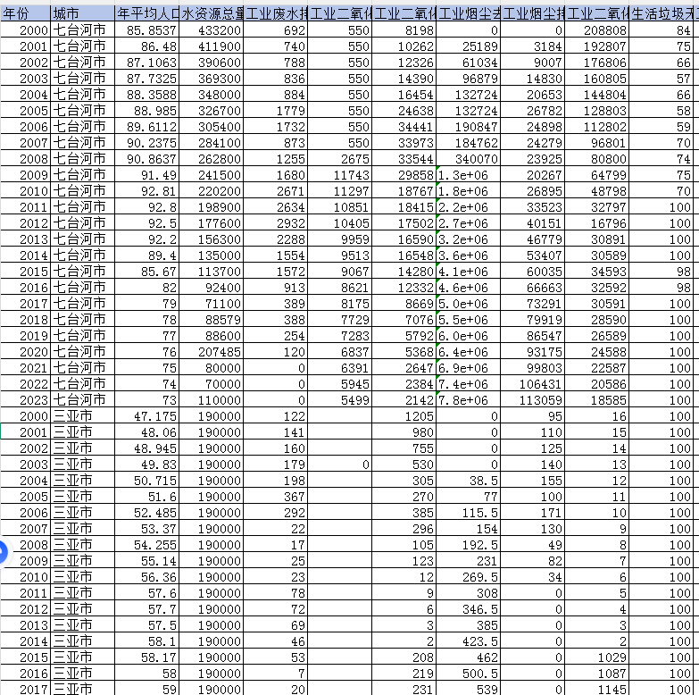Select the cell with value 113059
This screenshot has height=695, width=699.
[x=534, y=399]
